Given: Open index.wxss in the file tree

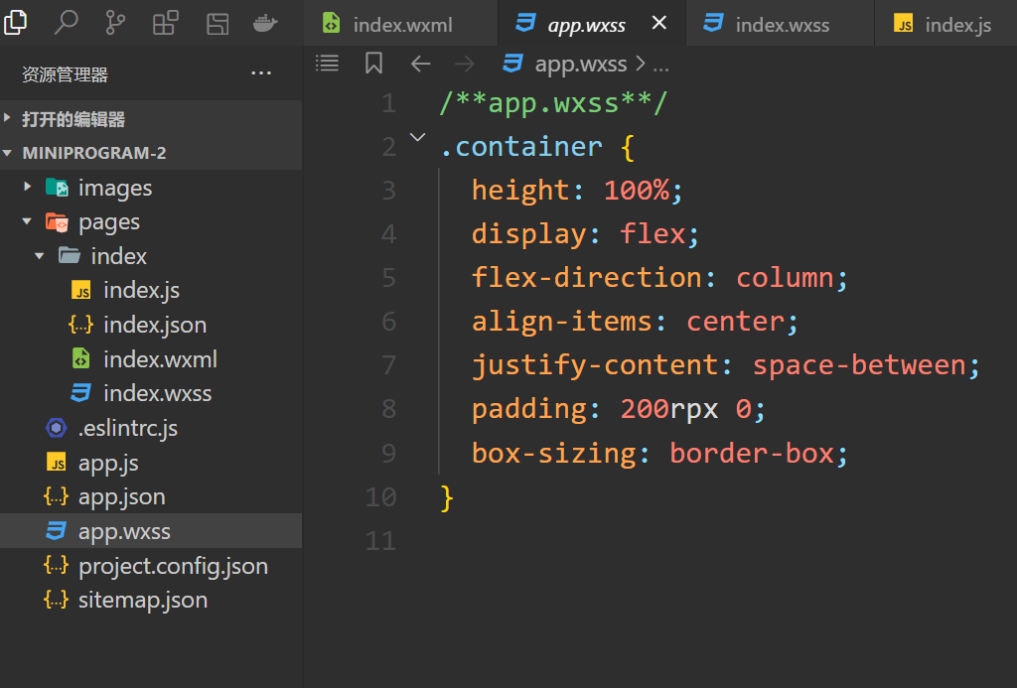Looking at the screenshot, I should [x=151, y=393].
